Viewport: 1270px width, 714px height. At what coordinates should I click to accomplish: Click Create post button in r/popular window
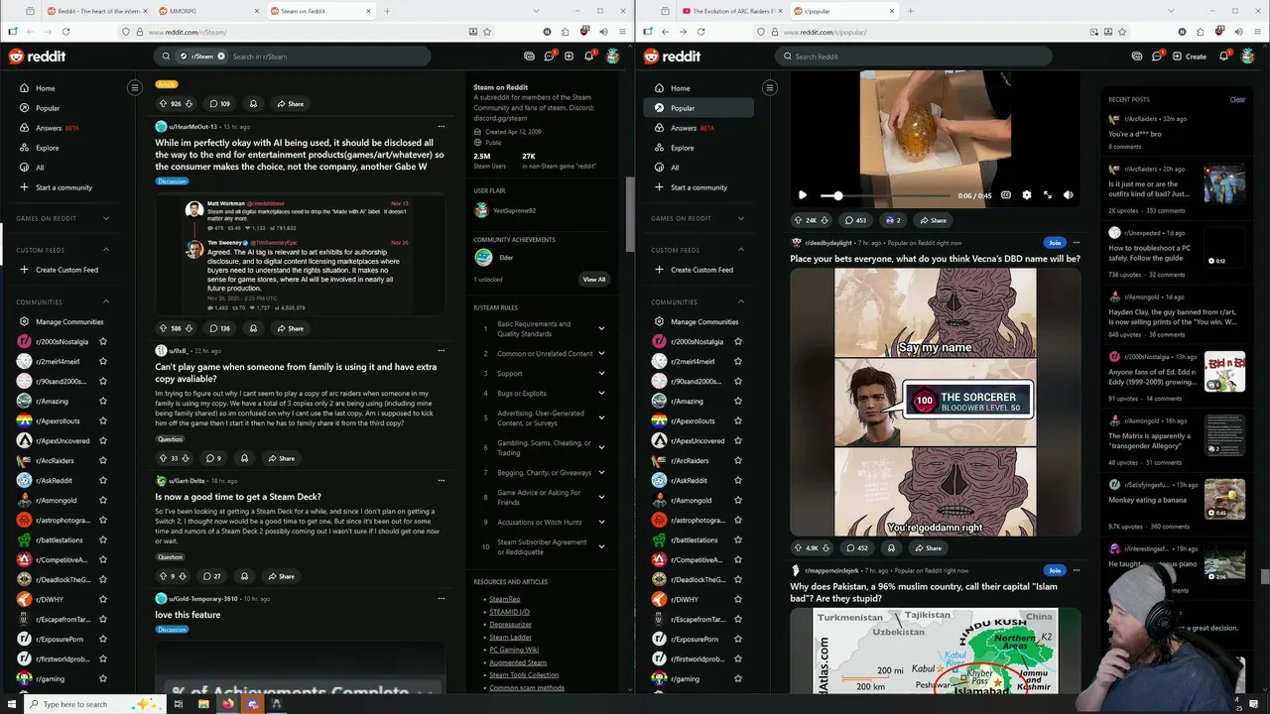pyautogui.click(x=1190, y=57)
